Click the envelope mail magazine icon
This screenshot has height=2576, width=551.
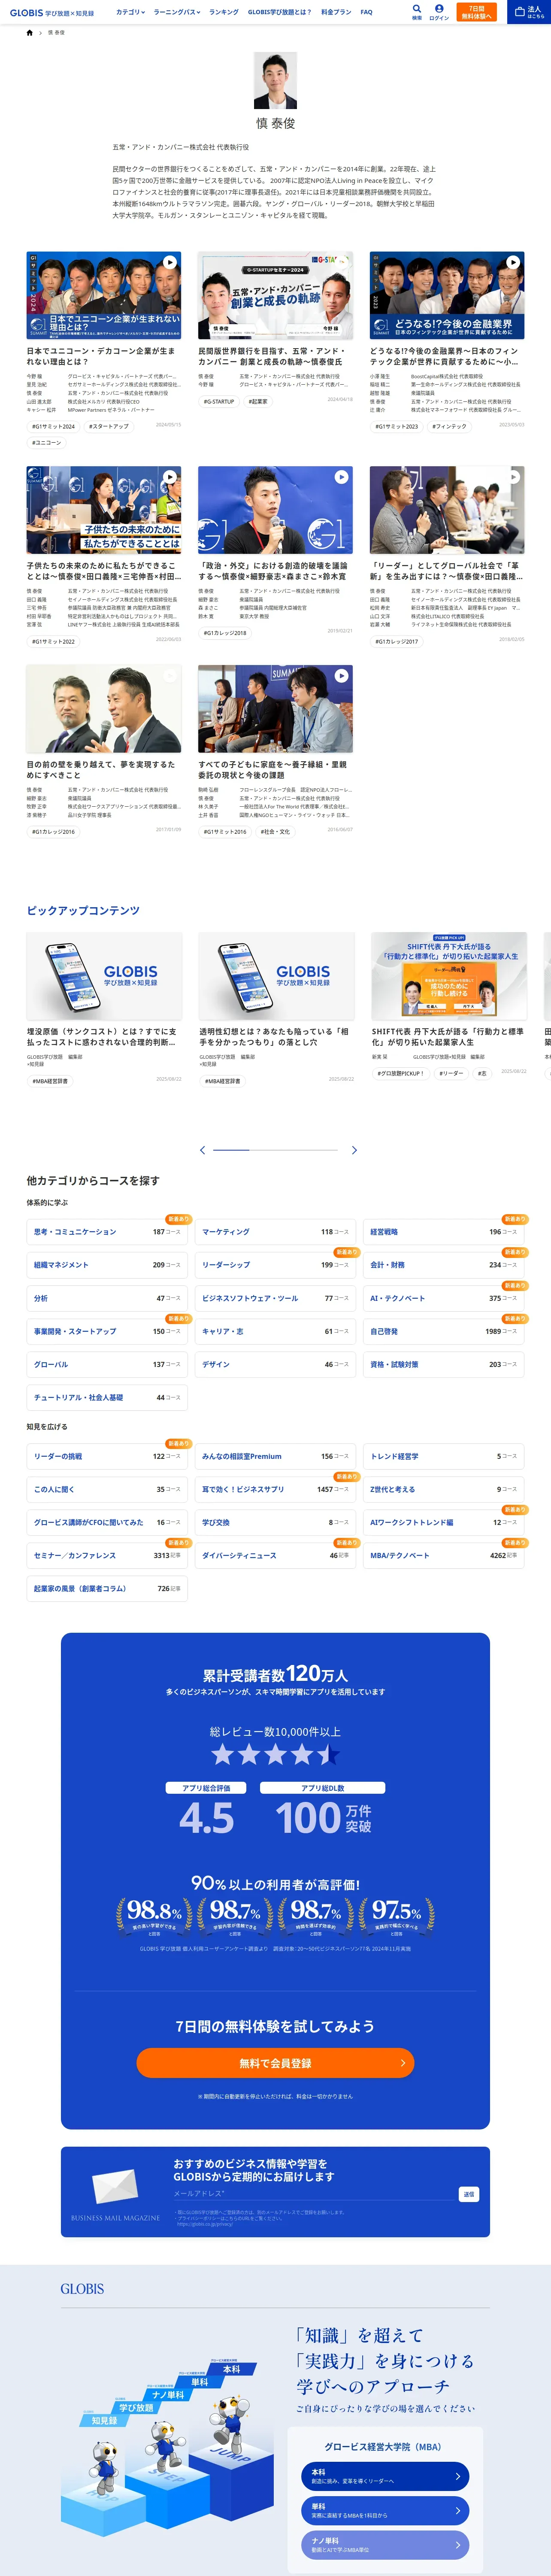pyautogui.click(x=115, y=2186)
